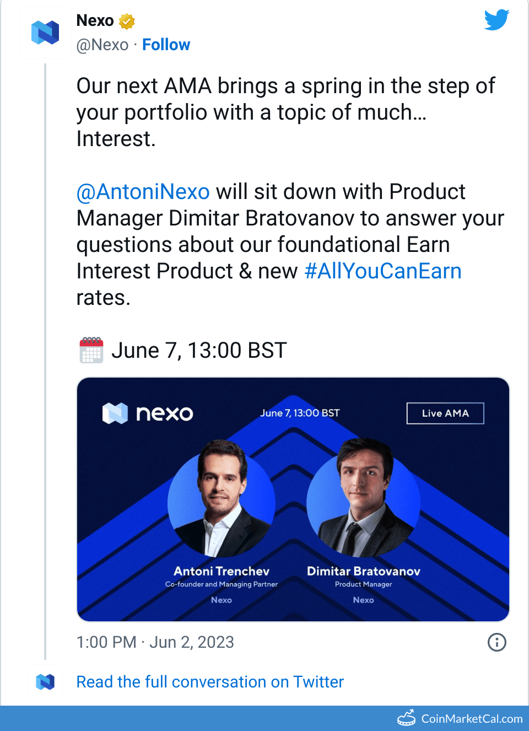Click the CoinMarketCal.com watermark text

coord(472,719)
